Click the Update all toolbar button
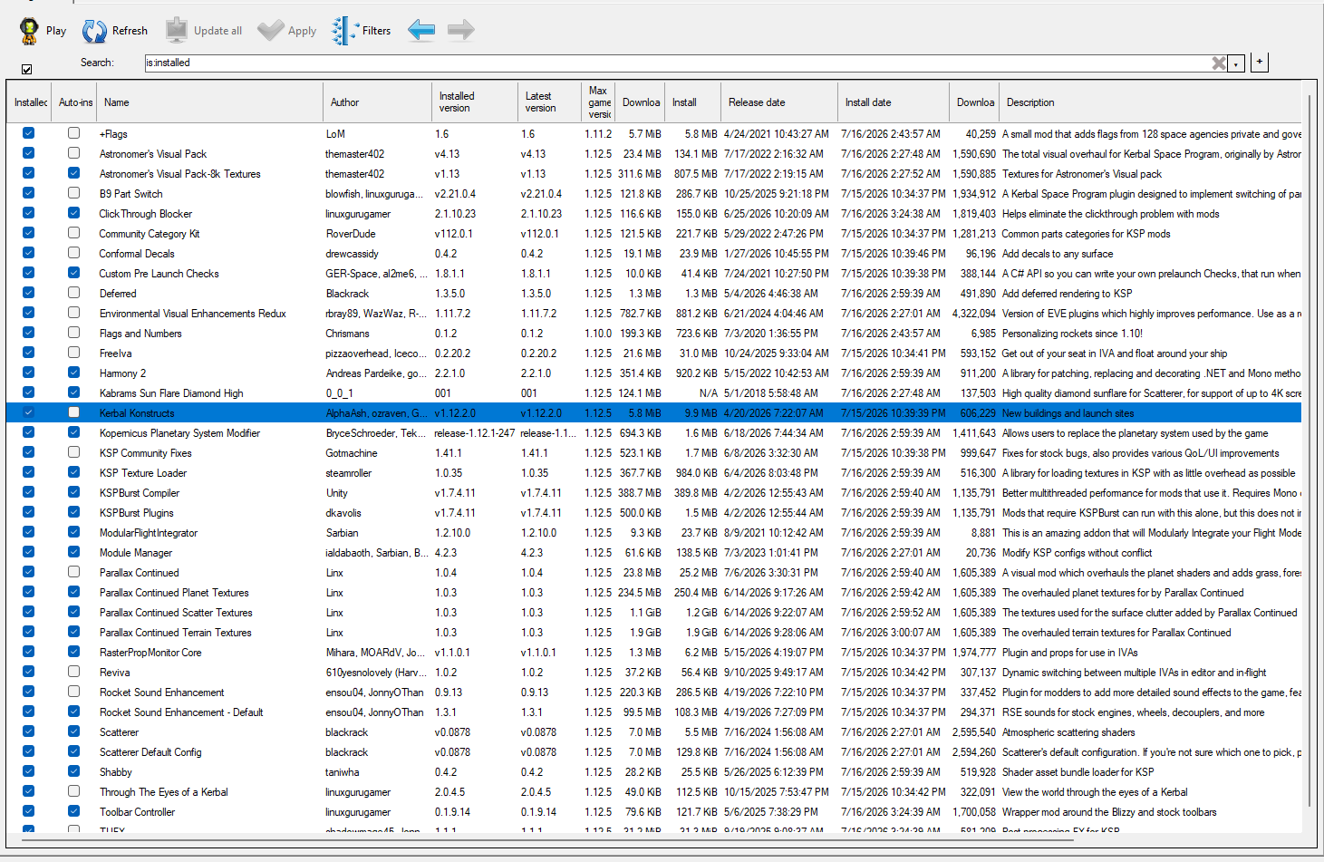Viewport: 1324px width, 862px height. [x=204, y=31]
